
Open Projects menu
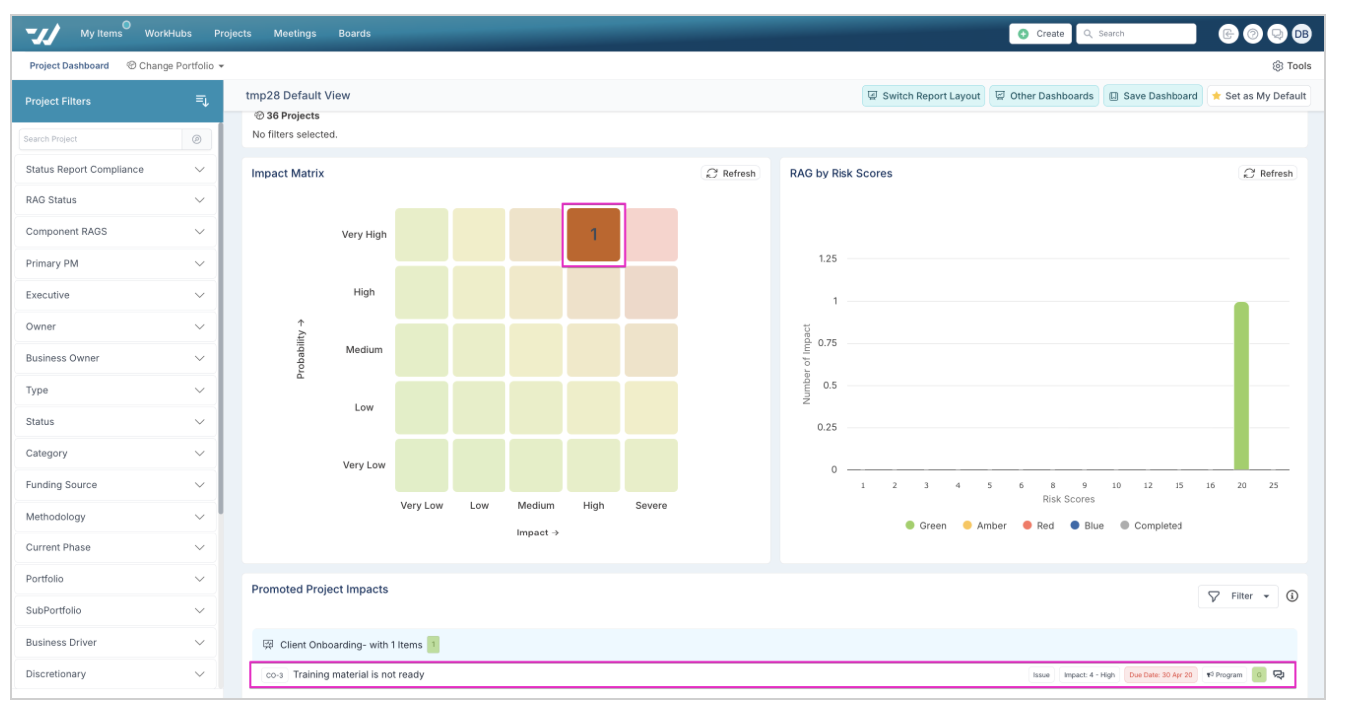[x=233, y=34]
